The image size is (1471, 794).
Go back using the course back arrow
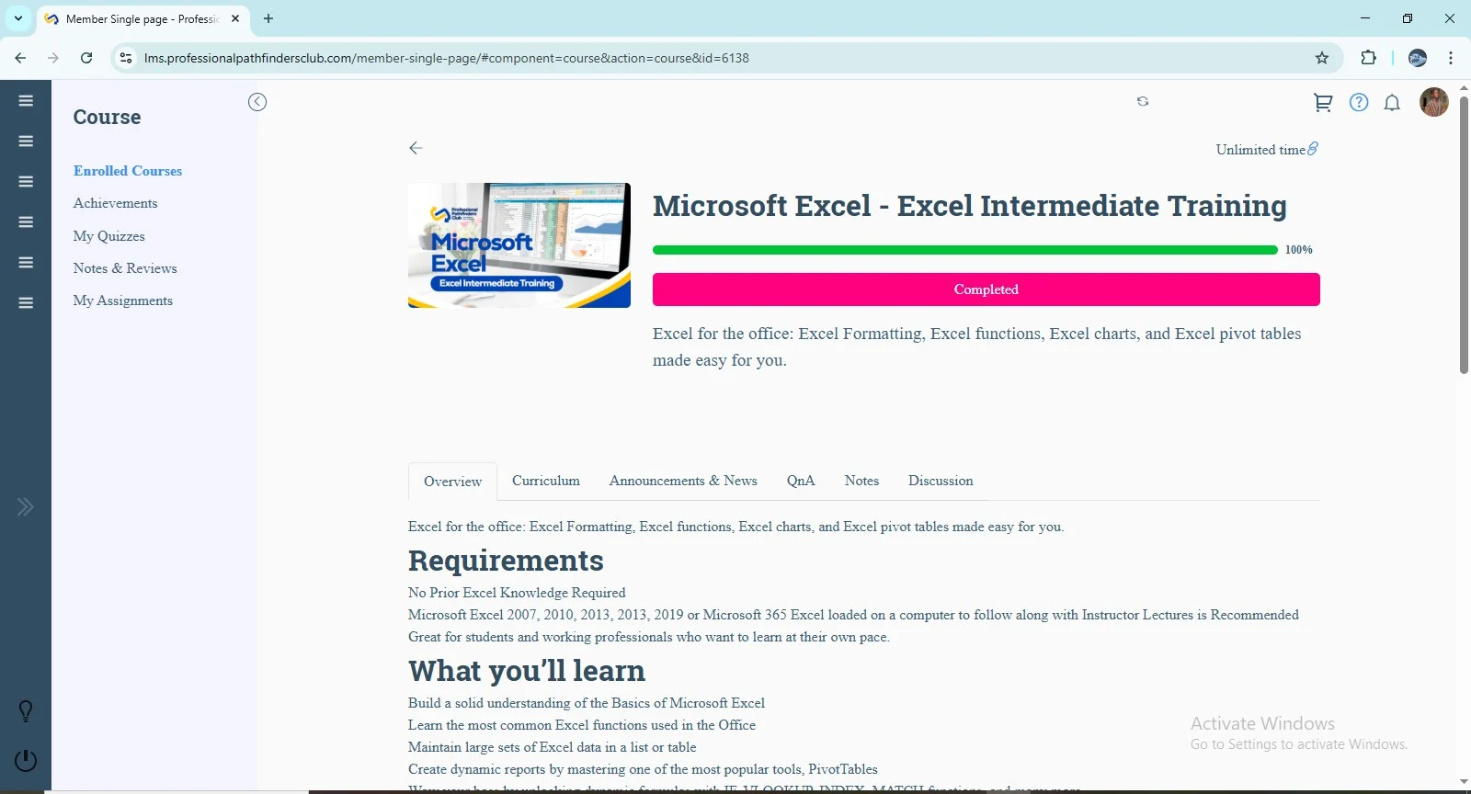coord(416,148)
